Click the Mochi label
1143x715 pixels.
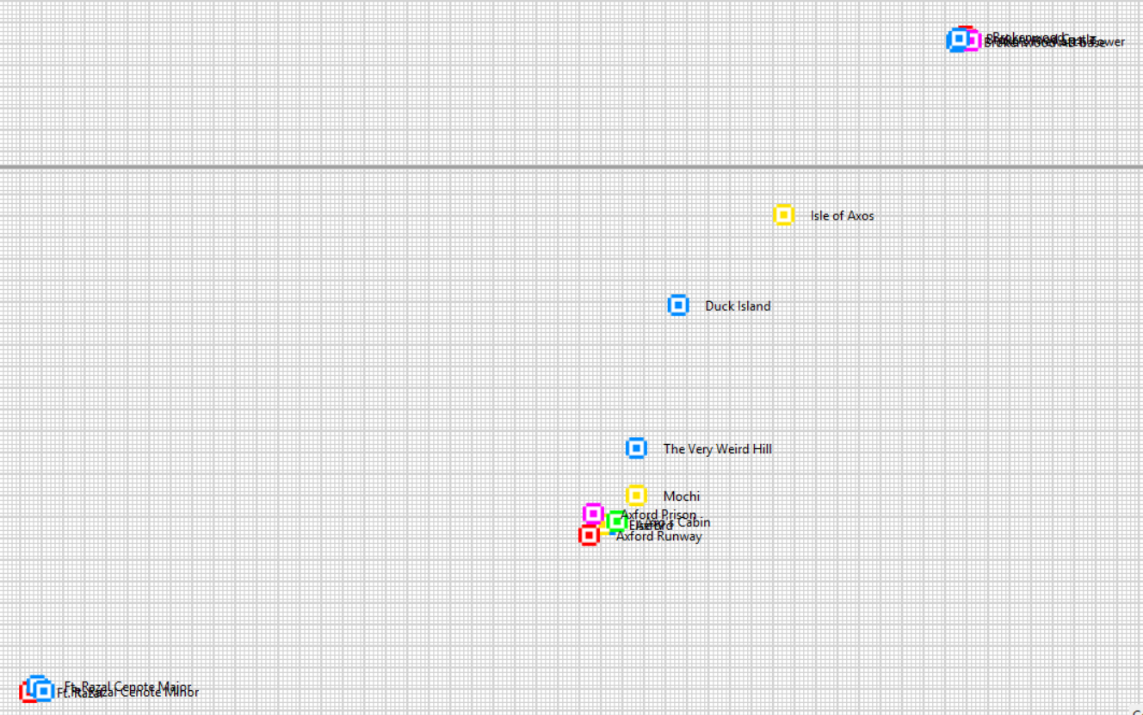click(x=681, y=496)
